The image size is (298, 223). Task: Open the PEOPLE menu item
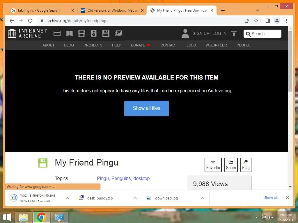tap(244, 45)
